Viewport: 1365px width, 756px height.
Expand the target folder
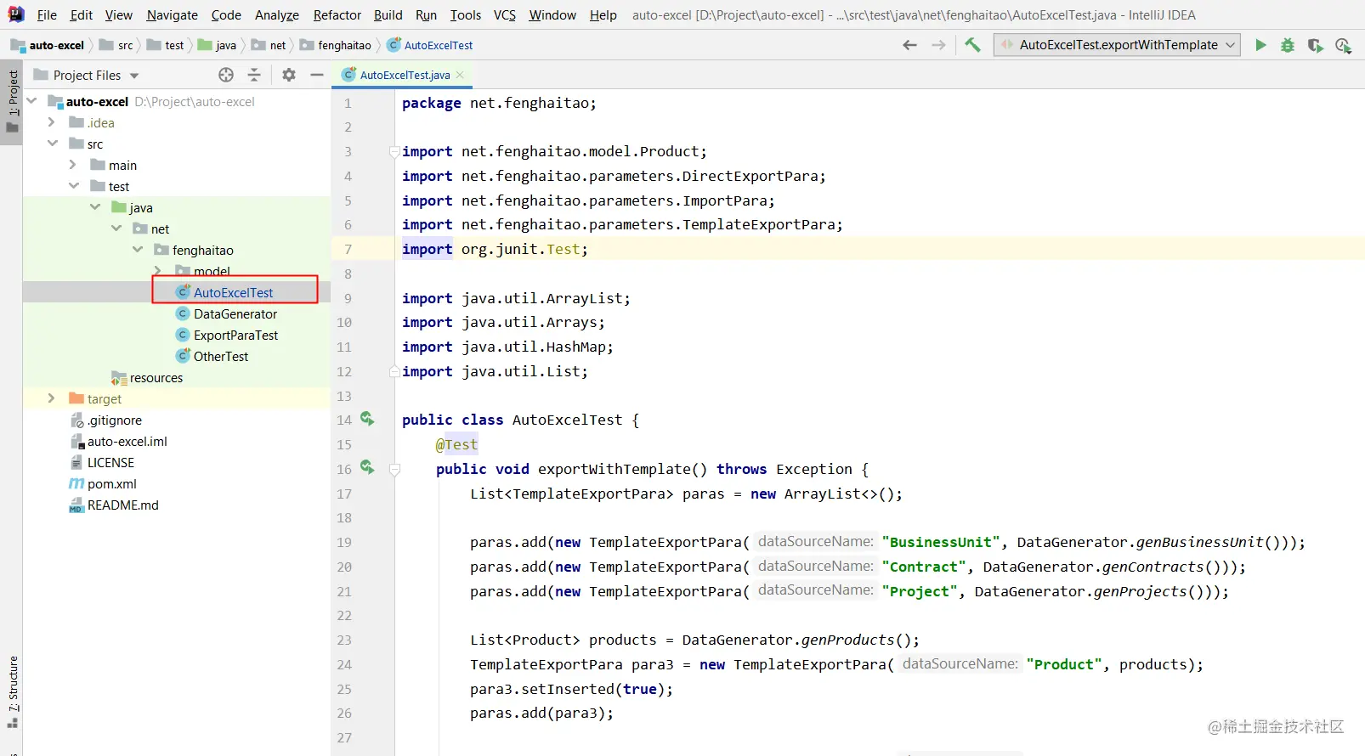click(x=52, y=398)
